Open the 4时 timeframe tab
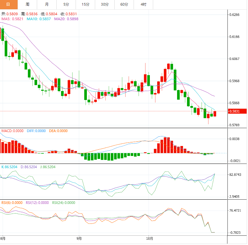Viewport: 248px width, 245px height. pyautogui.click(x=144, y=4)
